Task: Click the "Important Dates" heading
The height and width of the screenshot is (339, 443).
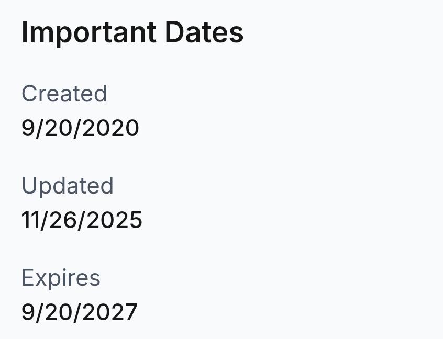Action: [x=132, y=33]
